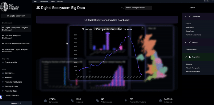
Task: Click the 3409918 indicators count
Action: pyautogui.click(x=168, y=99)
